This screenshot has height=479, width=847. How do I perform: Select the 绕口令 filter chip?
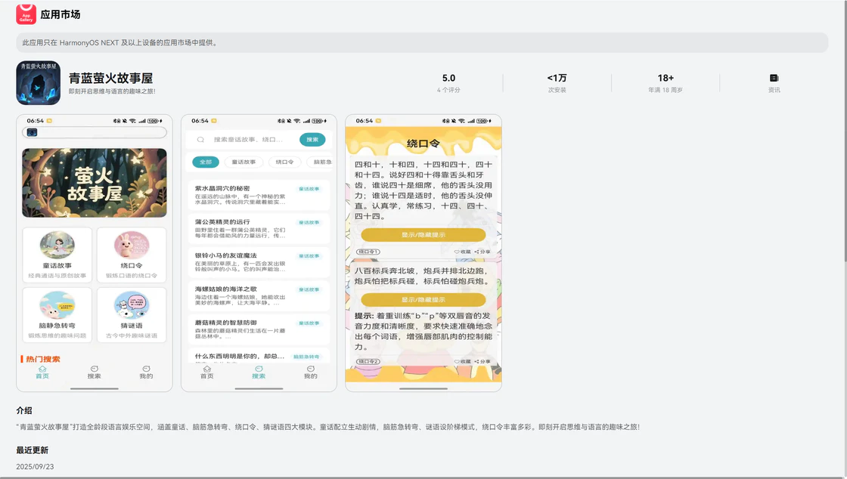click(x=284, y=162)
